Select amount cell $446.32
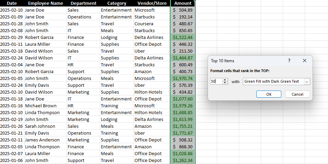Screen dimensions: 328x164 pos(183,44)
